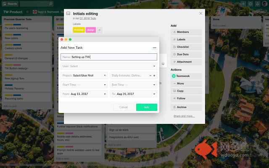Click Members in the Add section

[x=186, y=32]
